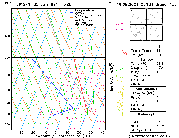
Task: Click the 'EH' row label
Action: click(133, 118)
